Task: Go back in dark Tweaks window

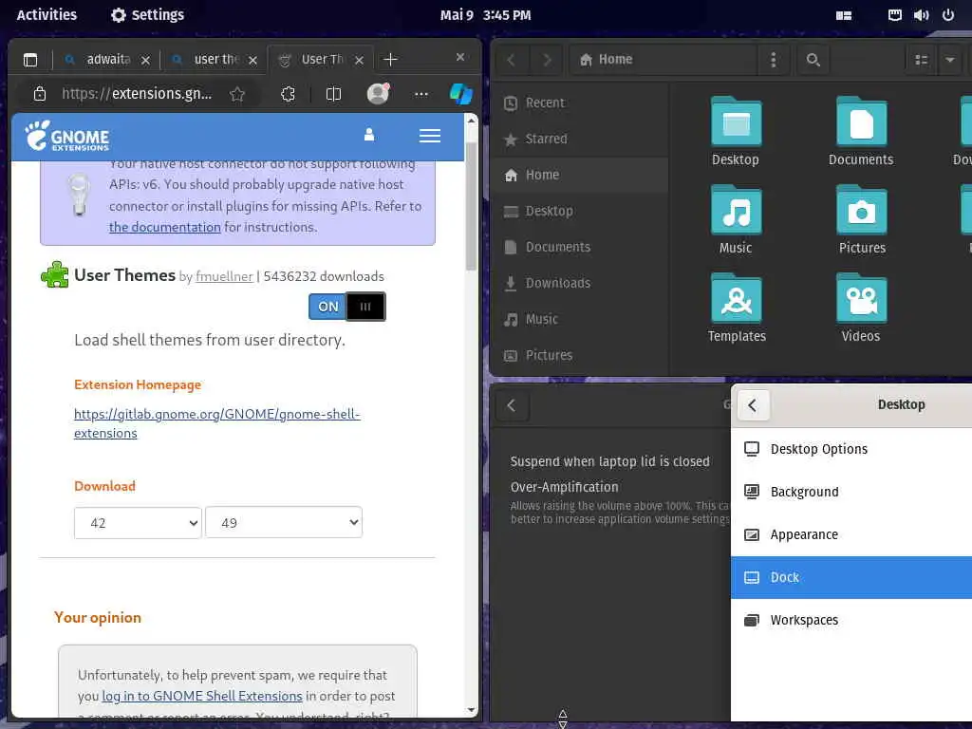Action: point(512,405)
